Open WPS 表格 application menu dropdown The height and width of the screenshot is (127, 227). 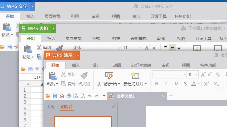53,28
